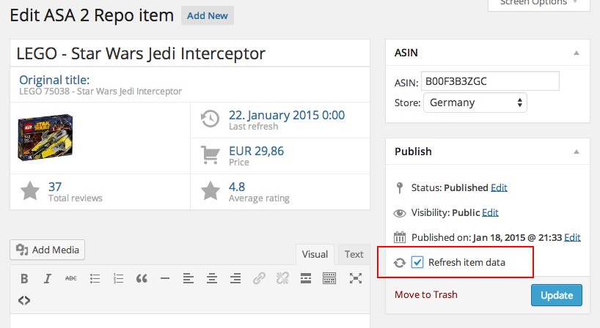This screenshot has height=328, width=600.
Task: Click the code brackets icon
Action: [x=24, y=300]
